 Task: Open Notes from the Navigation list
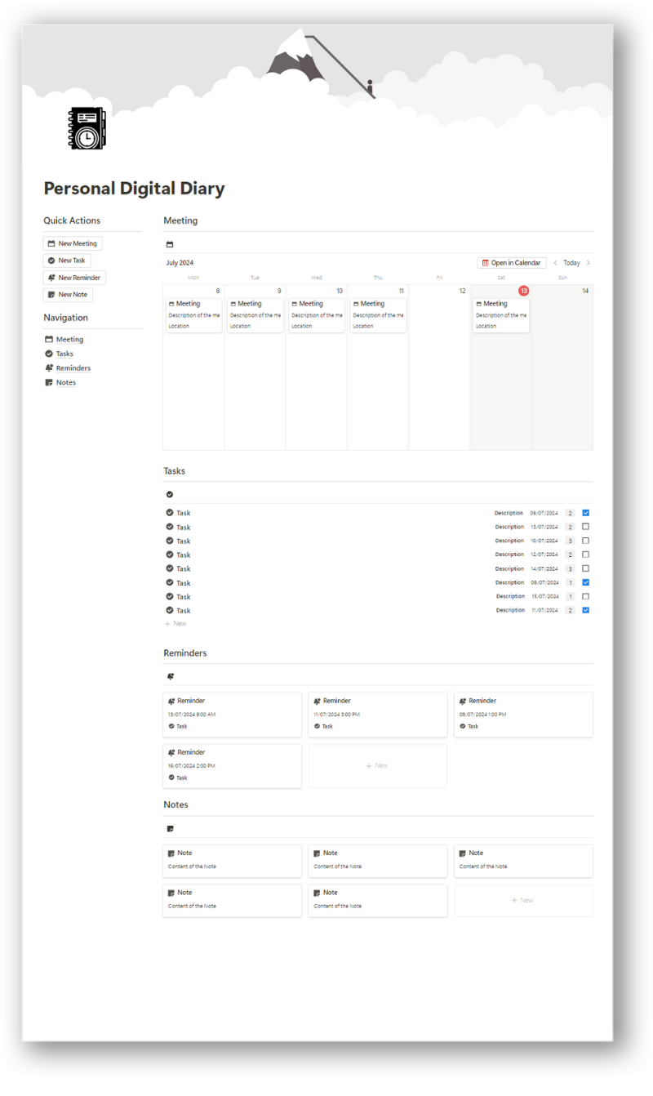pos(60,382)
